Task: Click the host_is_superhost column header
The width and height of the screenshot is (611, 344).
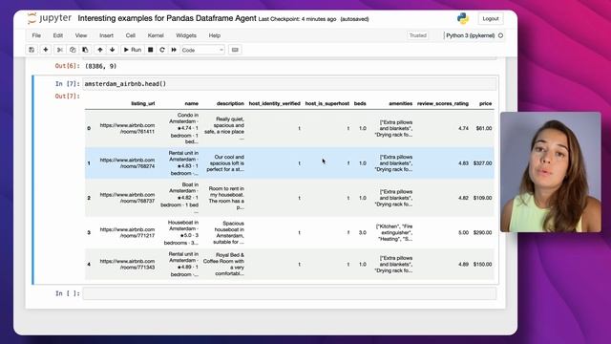Action: tap(327, 103)
